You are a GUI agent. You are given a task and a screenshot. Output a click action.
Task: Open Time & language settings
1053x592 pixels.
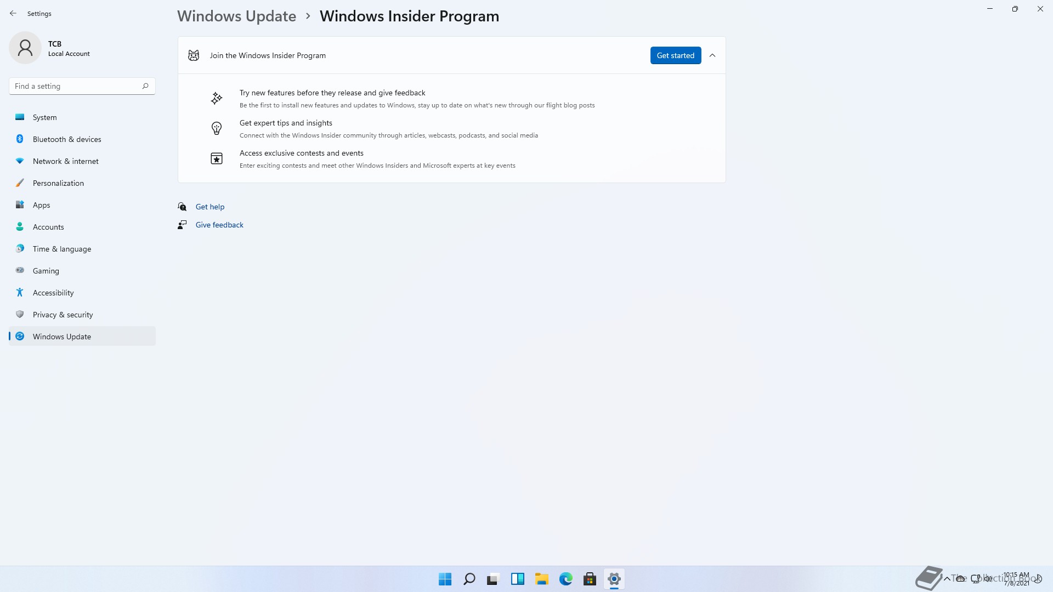point(82,249)
